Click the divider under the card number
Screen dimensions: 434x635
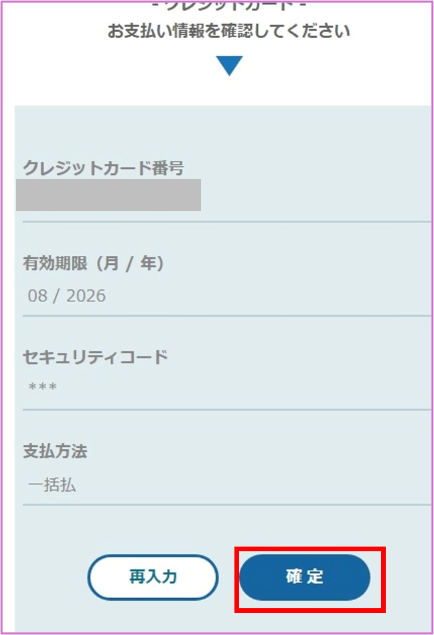tap(226, 220)
